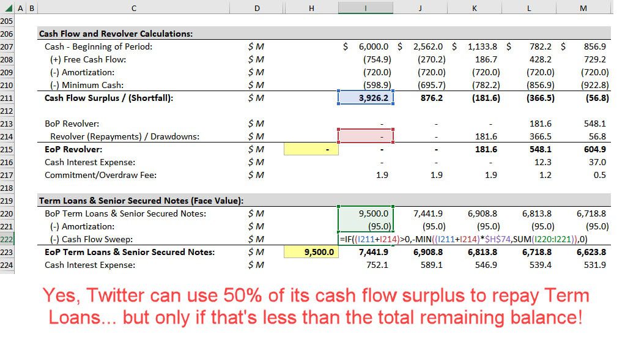Click 'Commitment/Overdraw Fee:' label
625x337 pixels.
[x=100, y=175]
